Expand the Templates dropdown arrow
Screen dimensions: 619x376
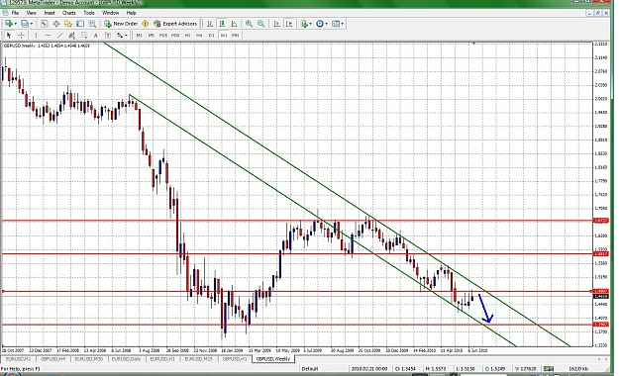pos(343,24)
